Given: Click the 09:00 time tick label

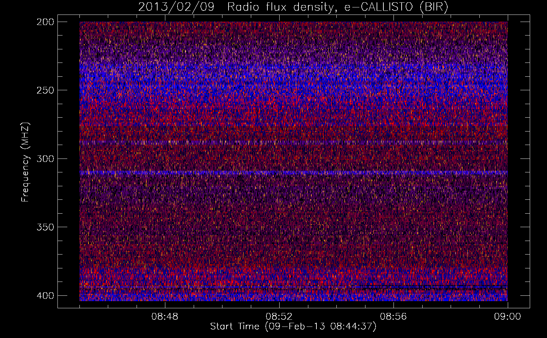Looking at the screenshot, I should [x=508, y=317].
